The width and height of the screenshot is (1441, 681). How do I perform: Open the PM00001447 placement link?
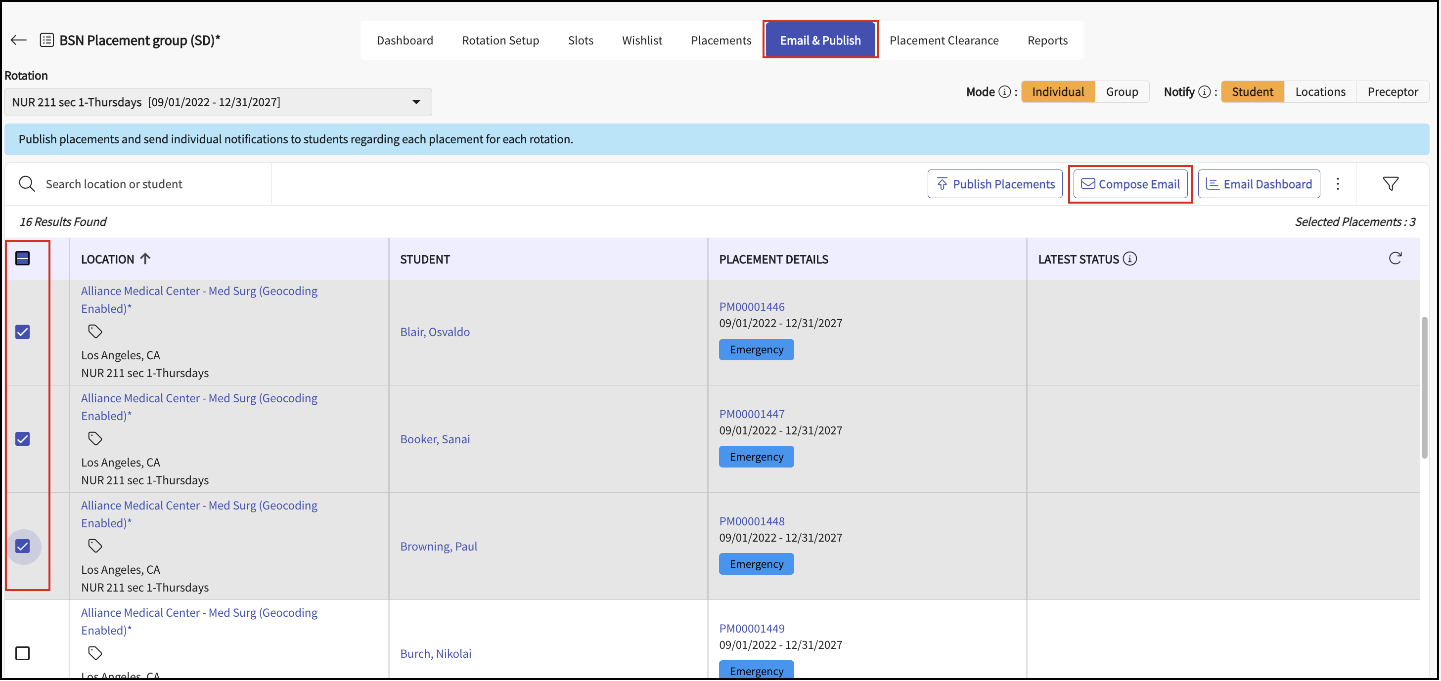coord(751,414)
